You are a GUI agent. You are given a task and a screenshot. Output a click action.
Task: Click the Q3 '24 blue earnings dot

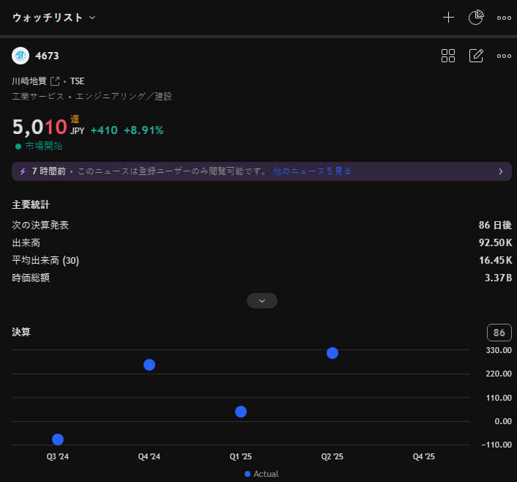(x=58, y=440)
